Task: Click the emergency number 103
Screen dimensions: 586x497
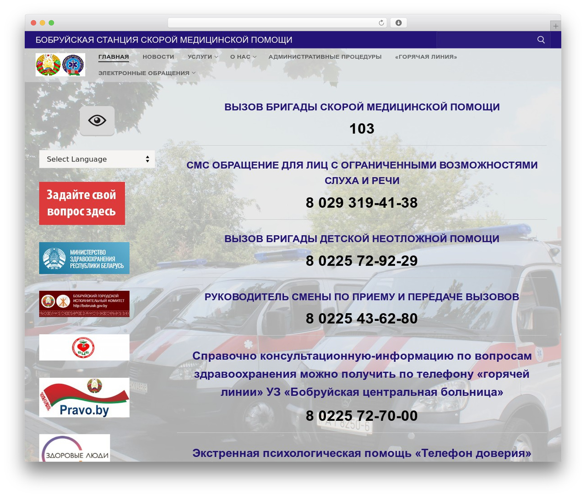Action: tap(362, 129)
